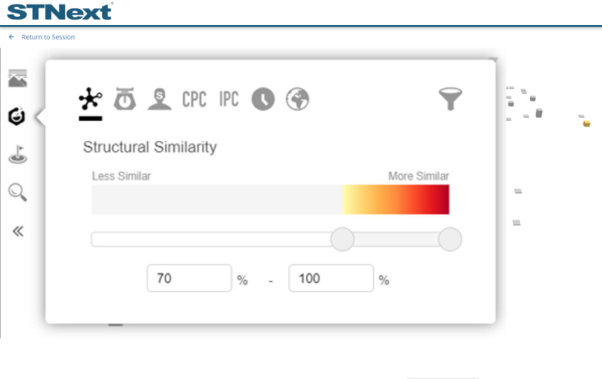Select the Structural Similarity network icon
The height and width of the screenshot is (379, 602).
90,99
